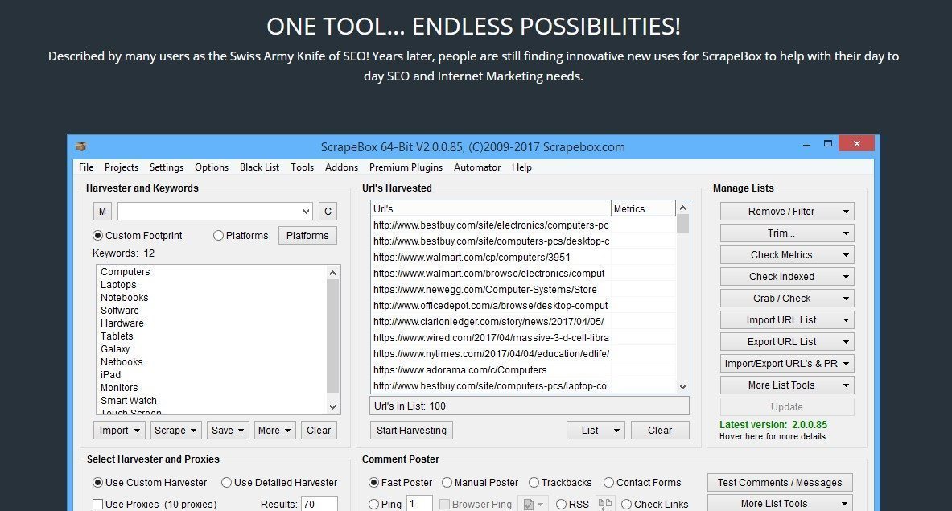Click the M button beside footprint box
This screenshot has width=952, height=511.
pos(103,211)
